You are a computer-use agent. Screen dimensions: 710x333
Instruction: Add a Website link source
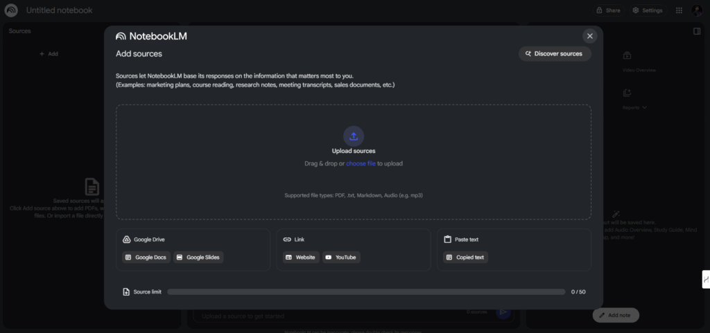tap(301, 257)
